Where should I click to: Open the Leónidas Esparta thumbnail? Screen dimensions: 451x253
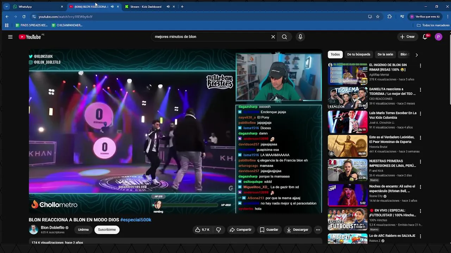(347, 146)
